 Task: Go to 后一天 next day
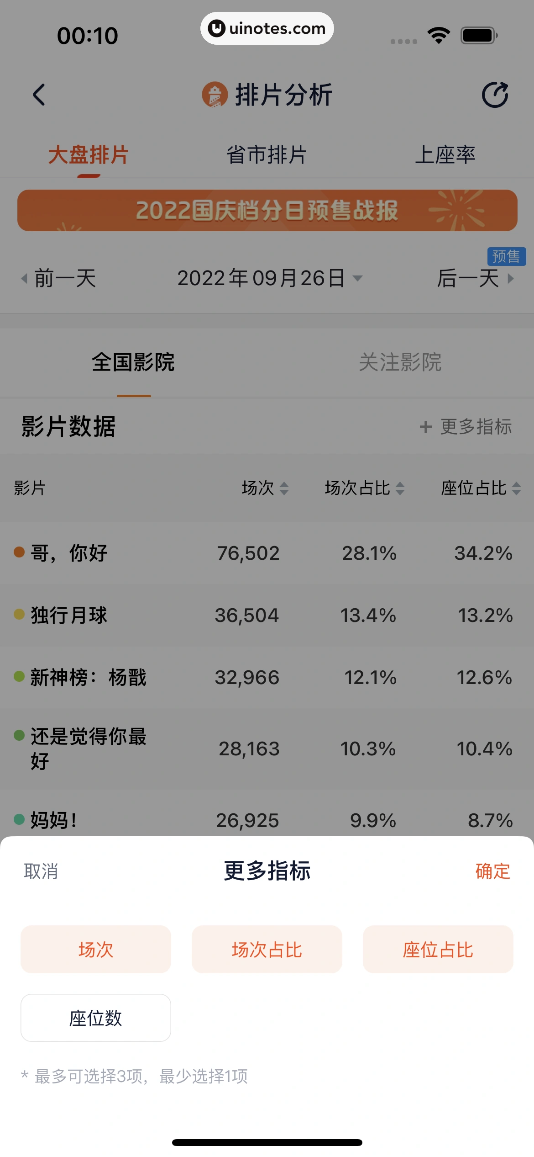point(475,278)
